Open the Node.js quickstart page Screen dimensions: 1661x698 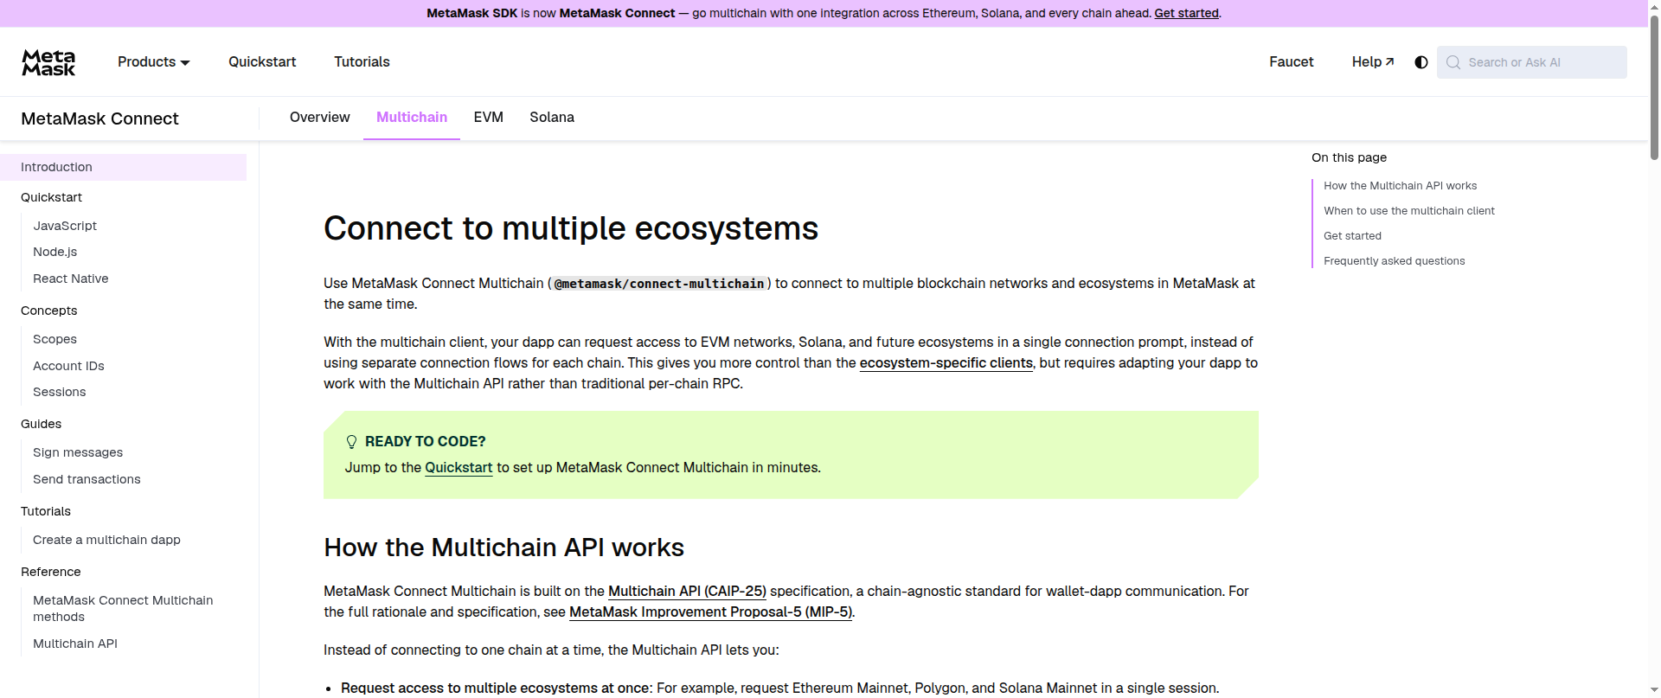pos(55,252)
